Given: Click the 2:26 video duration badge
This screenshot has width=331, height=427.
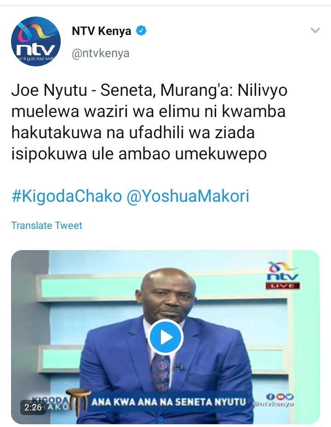Looking at the screenshot, I should [x=33, y=407].
